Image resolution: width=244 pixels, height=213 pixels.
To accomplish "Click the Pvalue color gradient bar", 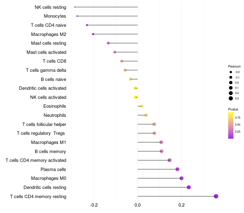I will [231, 125].
